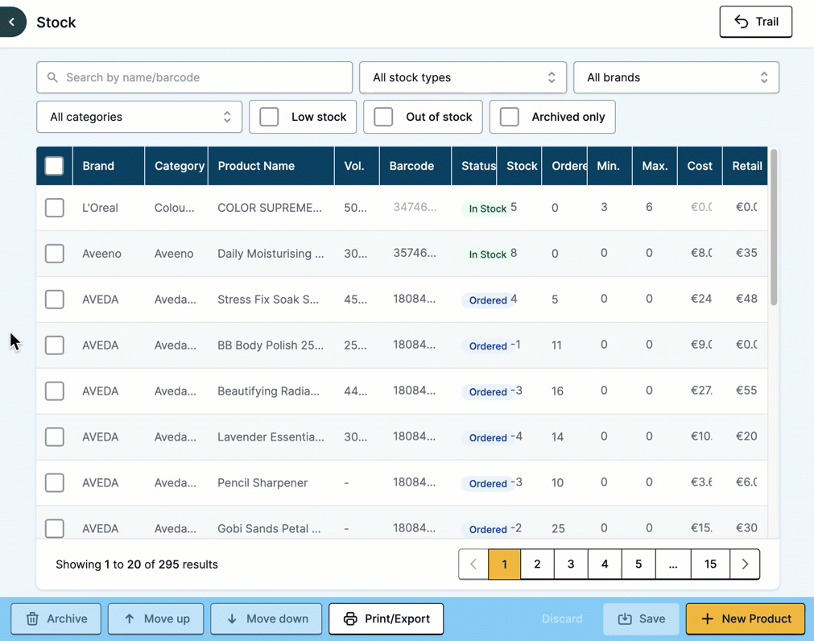
Task: Open results page 3
Action: [x=571, y=564]
